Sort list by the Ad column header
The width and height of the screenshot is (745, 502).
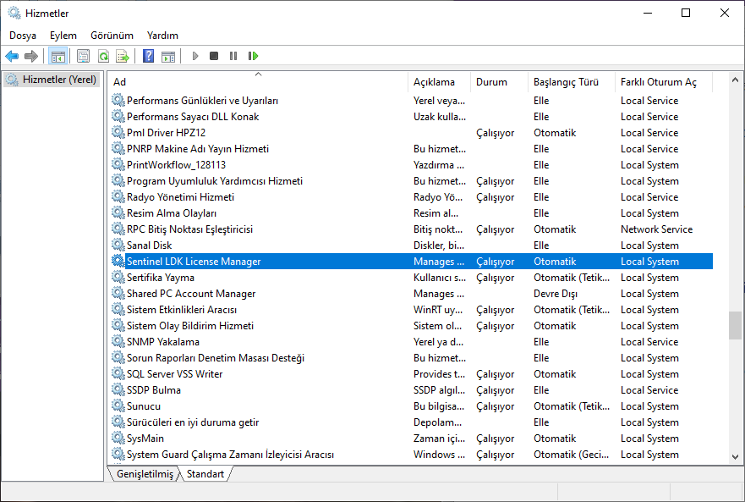point(120,82)
